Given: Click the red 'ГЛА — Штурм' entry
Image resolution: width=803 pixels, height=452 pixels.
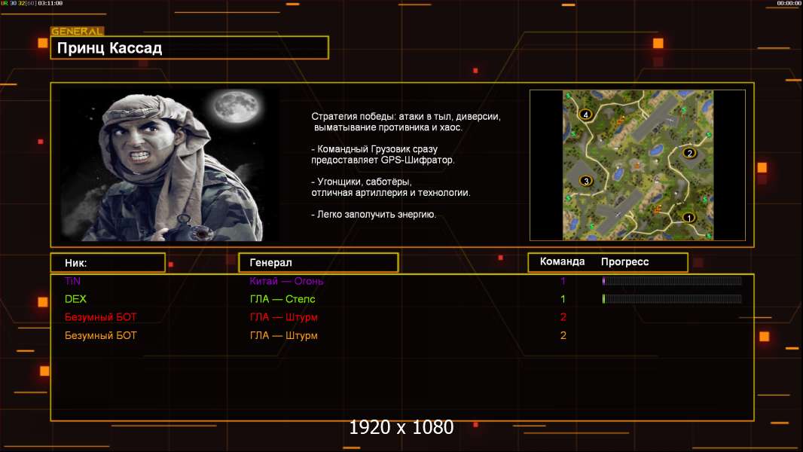Looking at the screenshot, I should 284,317.
